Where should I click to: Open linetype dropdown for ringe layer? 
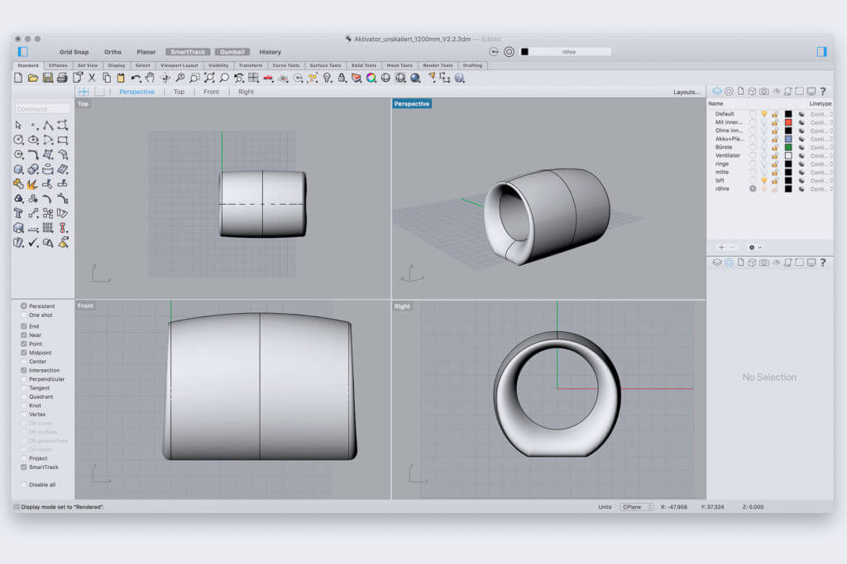(x=821, y=164)
